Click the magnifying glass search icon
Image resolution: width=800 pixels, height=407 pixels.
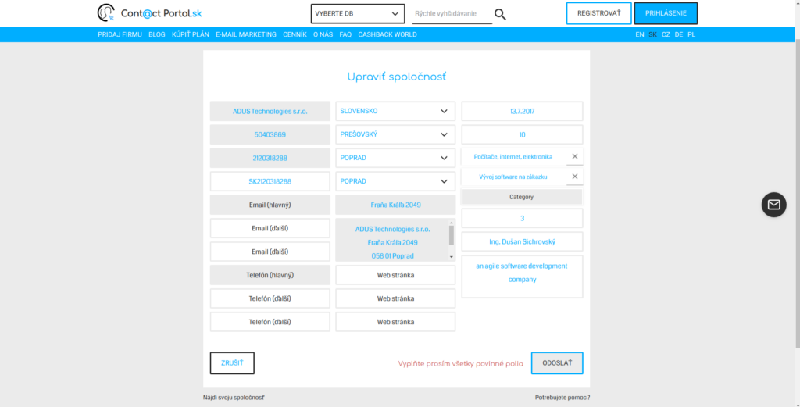coord(500,14)
